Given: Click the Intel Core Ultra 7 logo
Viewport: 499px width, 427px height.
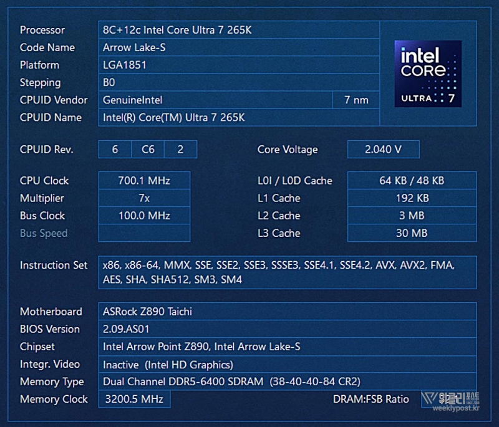Looking at the screenshot, I should [x=428, y=74].
